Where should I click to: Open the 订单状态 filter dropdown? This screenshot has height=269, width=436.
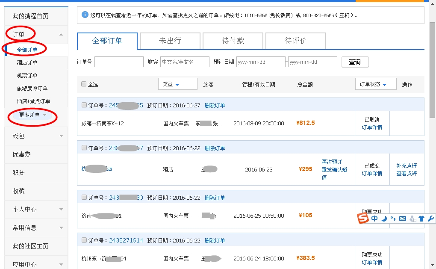[x=376, y=84]
